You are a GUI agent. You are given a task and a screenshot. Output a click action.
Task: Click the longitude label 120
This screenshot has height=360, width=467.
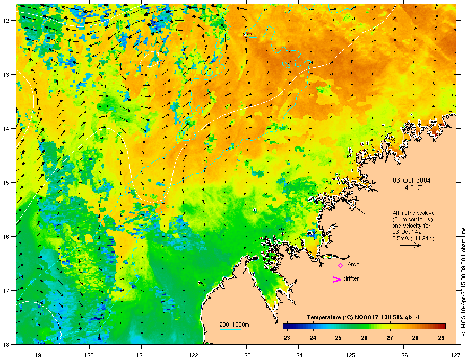pos(89,355)
